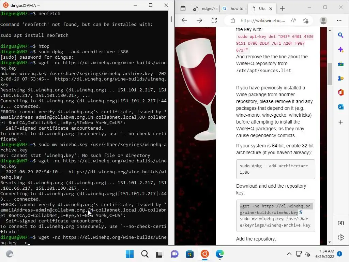Go forward in Edge browser
This screenshot has width=349, height=262.
click(x=199, y=20)
